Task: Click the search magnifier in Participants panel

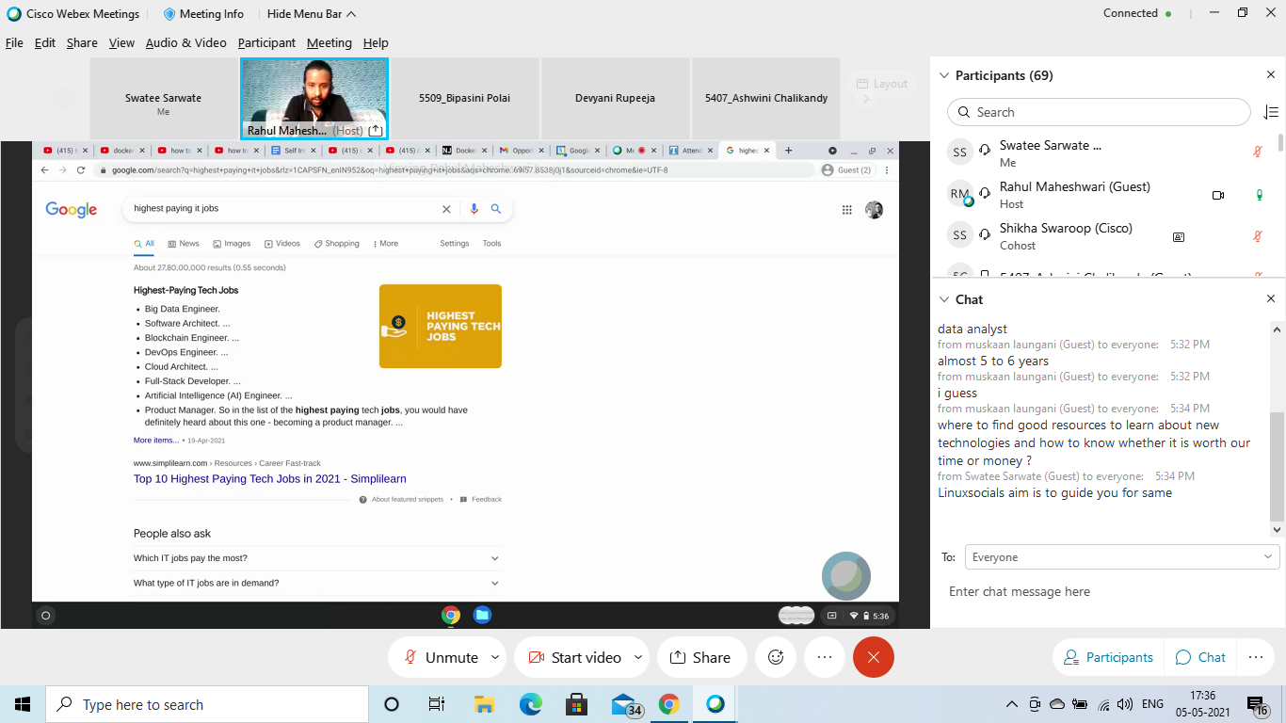Action: coord(964,111)
